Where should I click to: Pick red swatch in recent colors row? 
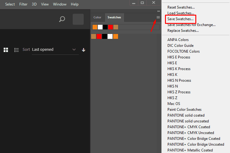[x=110, y=27]
